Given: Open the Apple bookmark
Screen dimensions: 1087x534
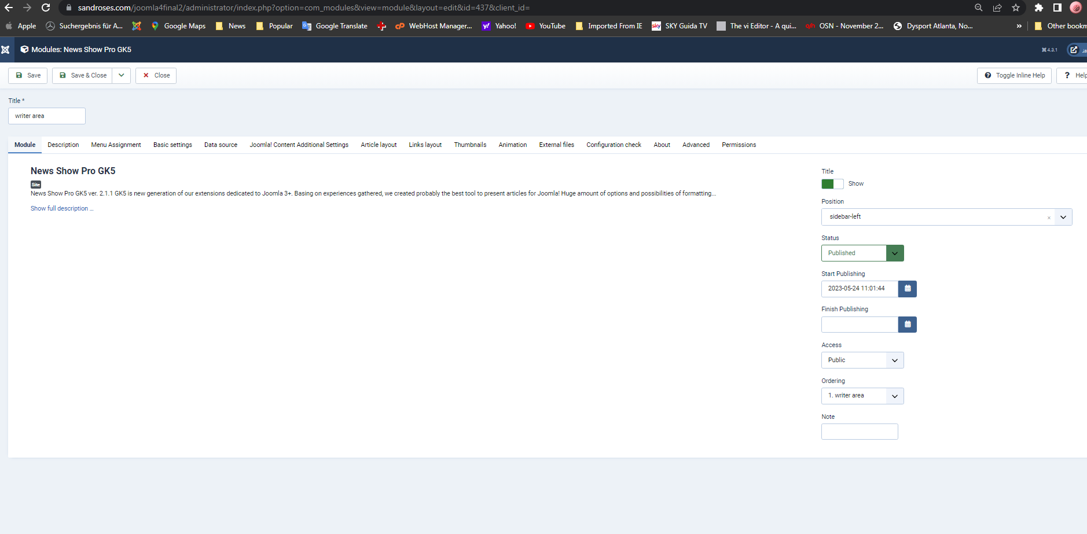Looking at the screenshot, I should point(21,26).
